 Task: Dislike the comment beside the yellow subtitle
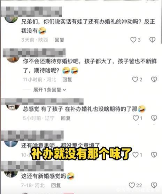click(x=154, y=155)
